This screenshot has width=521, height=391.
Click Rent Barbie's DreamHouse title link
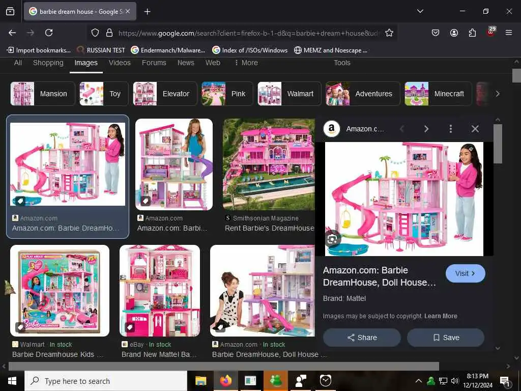pyautogui.click(x=270, y=229)
